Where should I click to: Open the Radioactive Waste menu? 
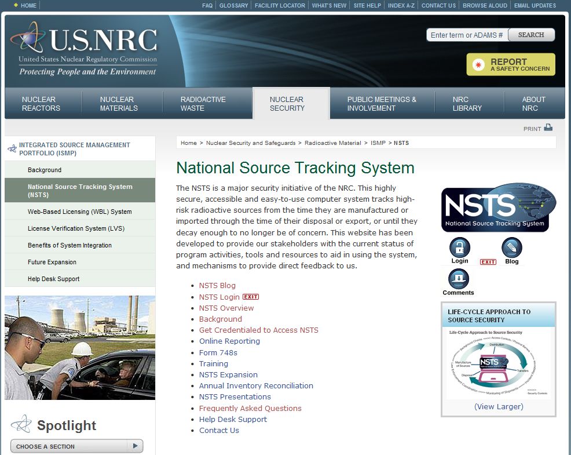pos(203,104)
